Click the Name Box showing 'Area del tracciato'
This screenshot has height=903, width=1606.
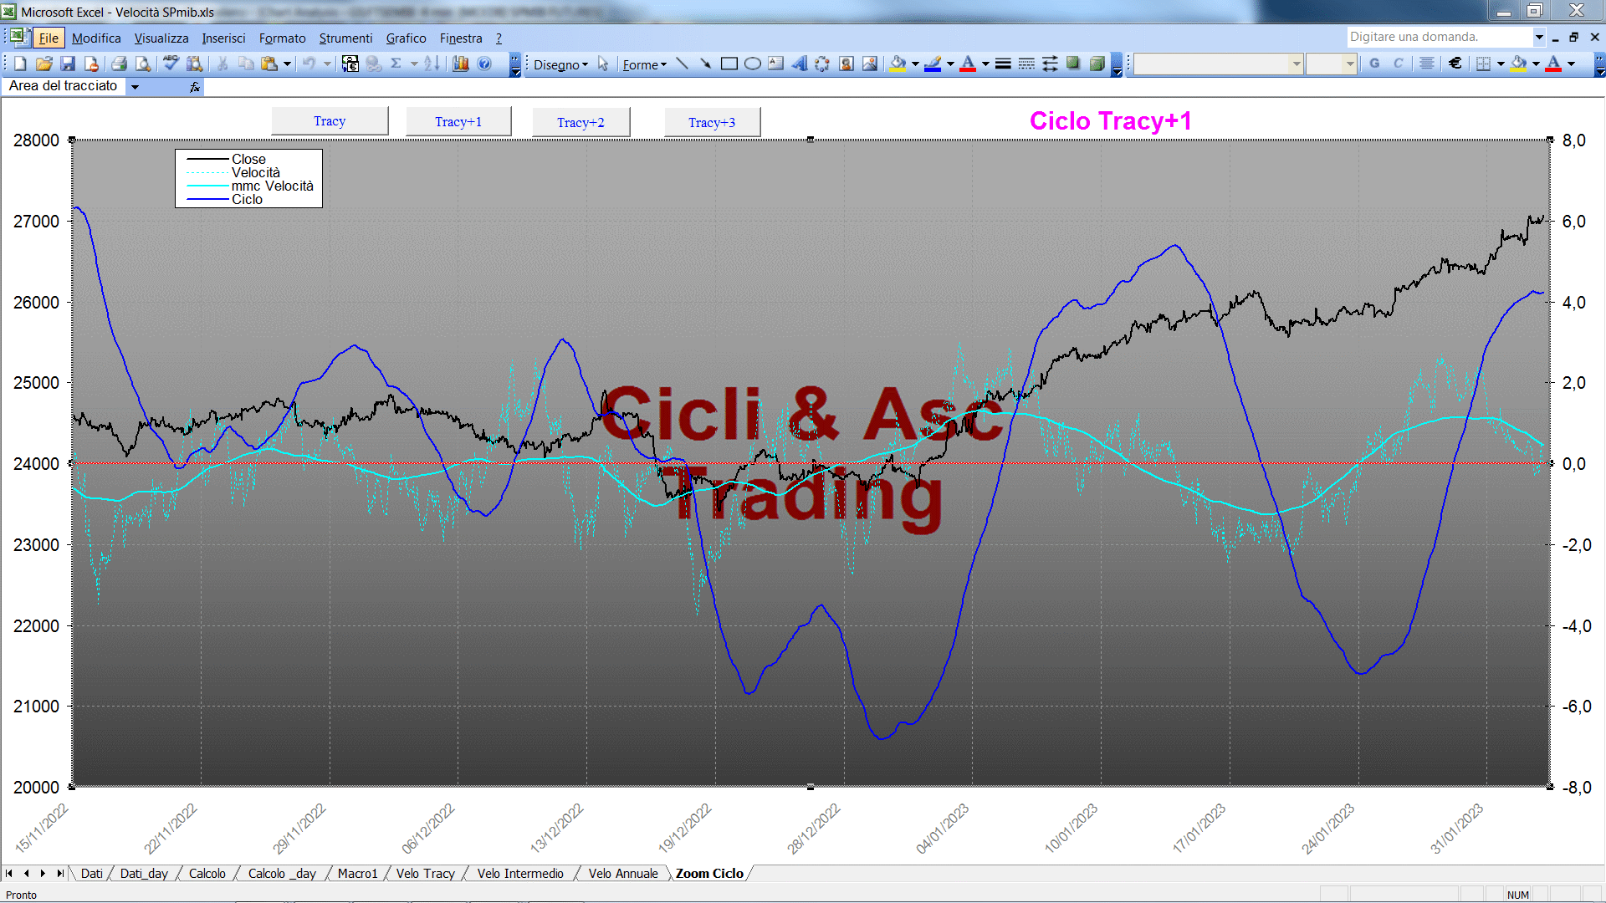point(65,86)
